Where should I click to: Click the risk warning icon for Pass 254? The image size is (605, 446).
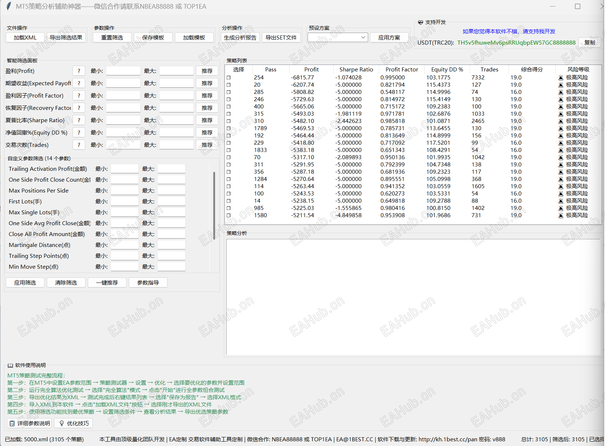[561, 78]
